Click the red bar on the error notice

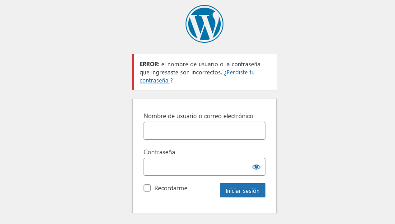(133, 72)
